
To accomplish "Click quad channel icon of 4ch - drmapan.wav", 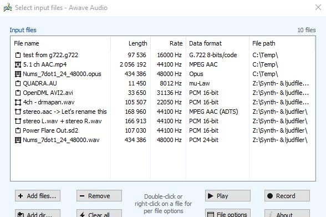I will [18, 102].
